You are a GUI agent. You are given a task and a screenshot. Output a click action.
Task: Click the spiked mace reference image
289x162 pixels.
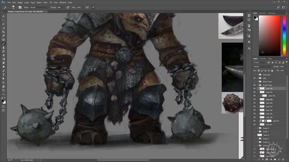click(x=232, y=103)
